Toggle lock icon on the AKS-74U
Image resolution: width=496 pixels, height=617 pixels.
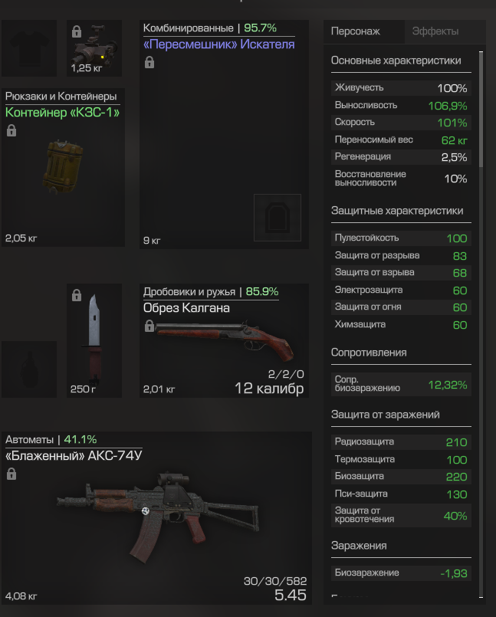pyautogui.click(x=11, y=474)
